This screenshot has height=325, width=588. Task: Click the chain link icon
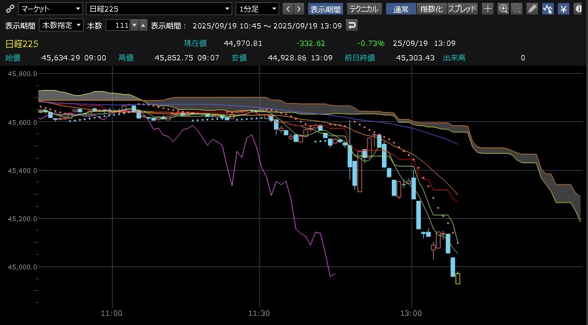pos(9,9)
